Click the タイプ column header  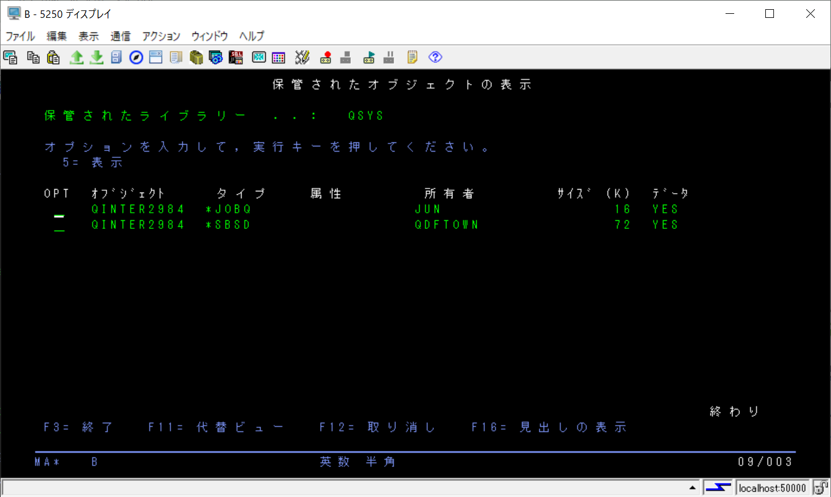coord(241,194)
